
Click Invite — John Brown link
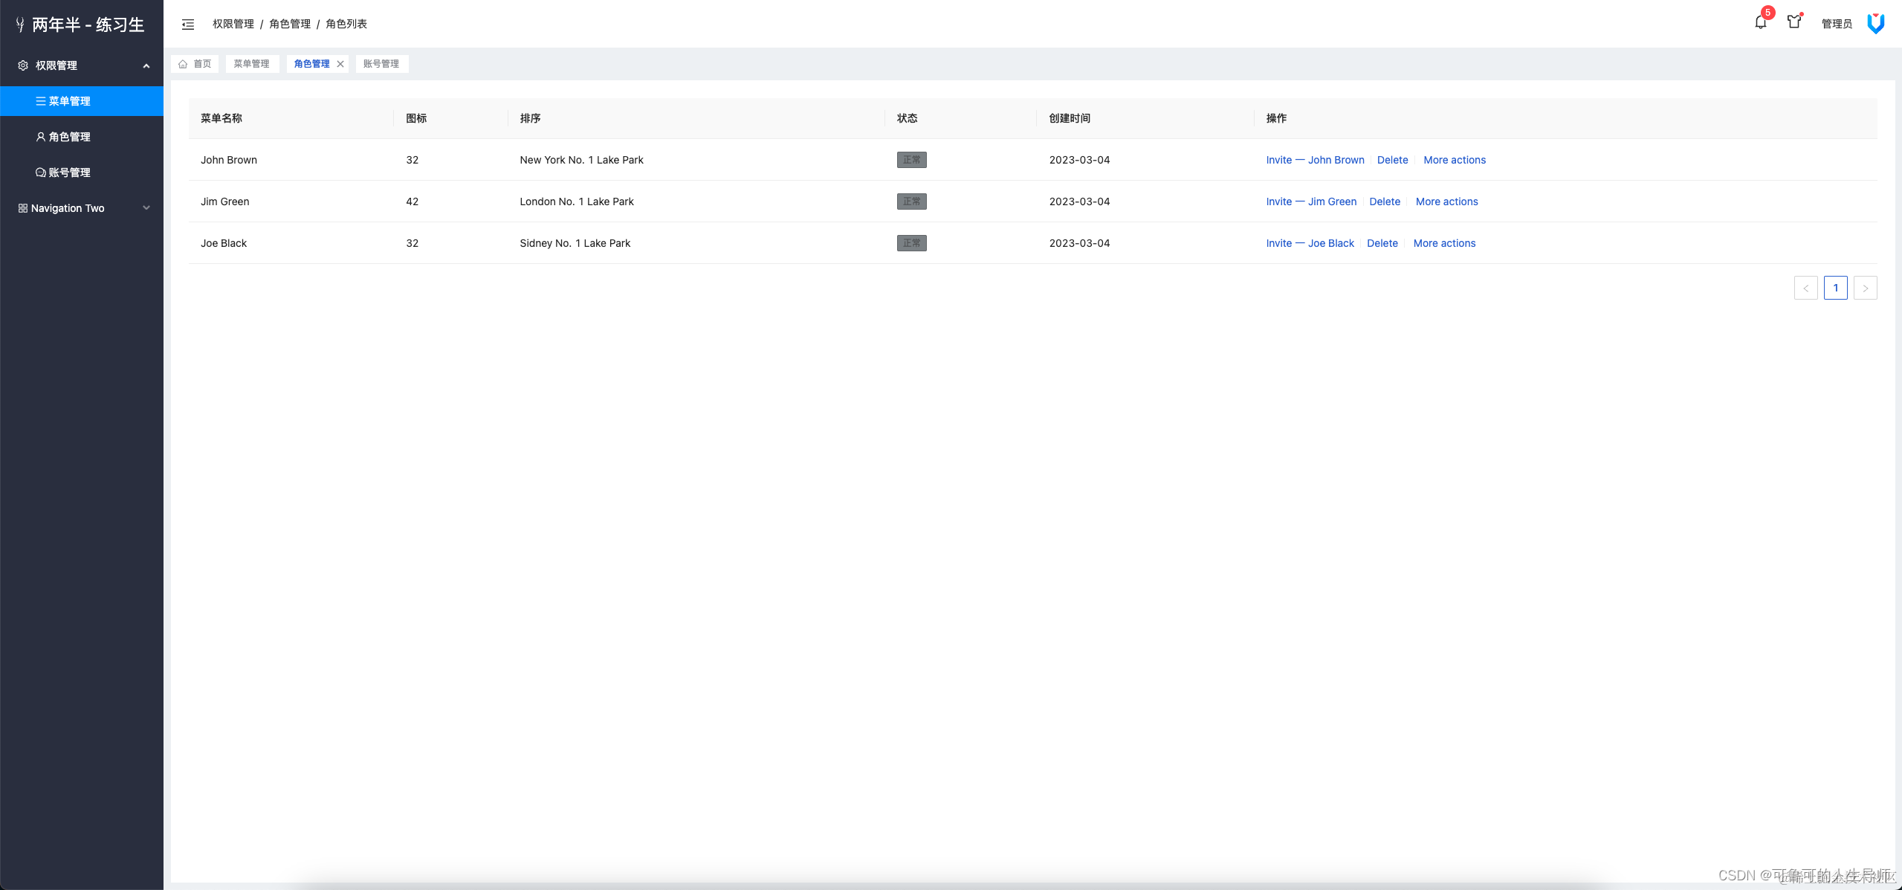(x=1315, y=160)
